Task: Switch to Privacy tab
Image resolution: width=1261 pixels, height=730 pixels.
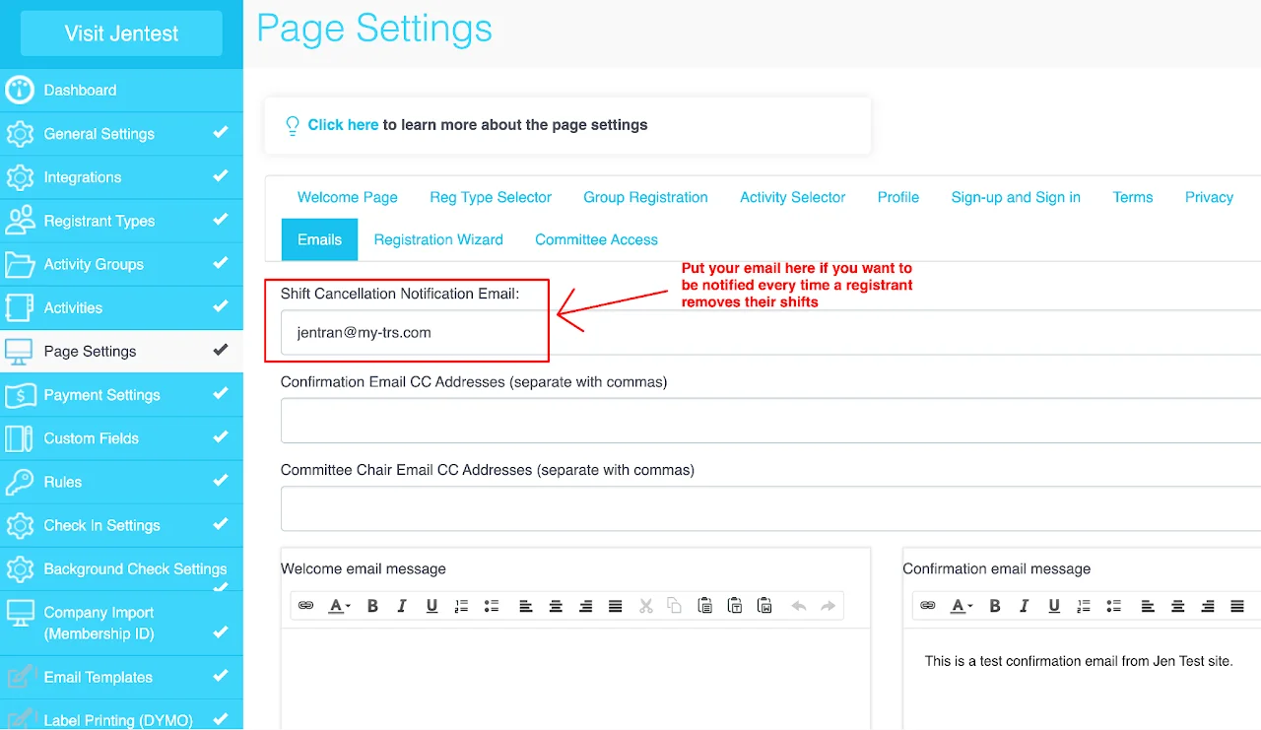Action: 1209,197
